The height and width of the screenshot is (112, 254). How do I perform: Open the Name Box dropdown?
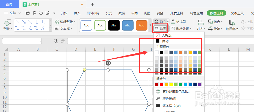pyautogui.click(x=40, y=41)
